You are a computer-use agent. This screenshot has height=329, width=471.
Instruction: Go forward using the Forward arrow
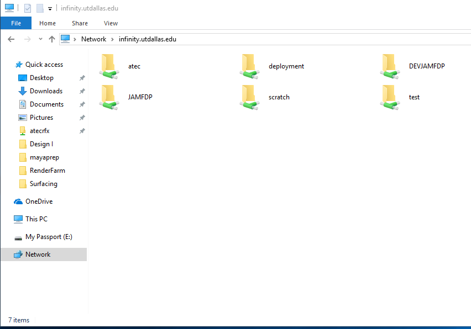tap(27, 39)
